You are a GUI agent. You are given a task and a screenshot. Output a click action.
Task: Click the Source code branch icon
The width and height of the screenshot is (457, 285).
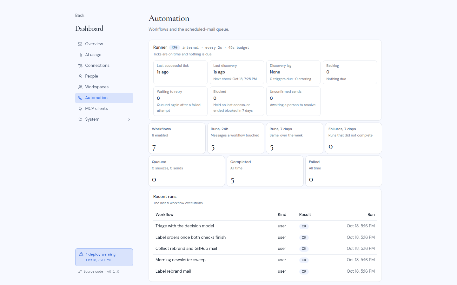click(80, 272)
